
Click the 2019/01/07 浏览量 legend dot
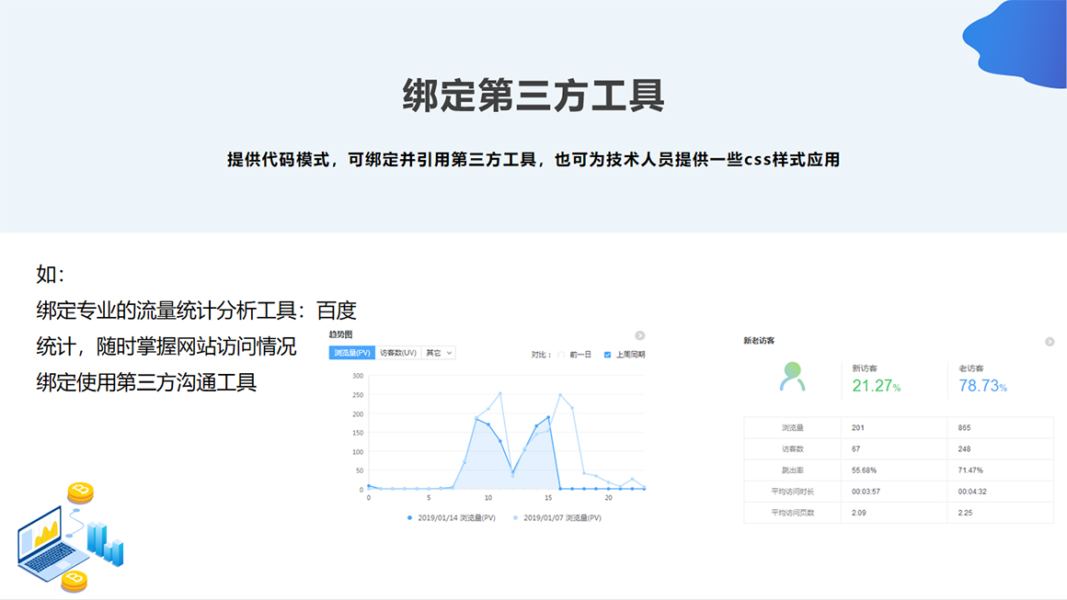tap(515, 518)
